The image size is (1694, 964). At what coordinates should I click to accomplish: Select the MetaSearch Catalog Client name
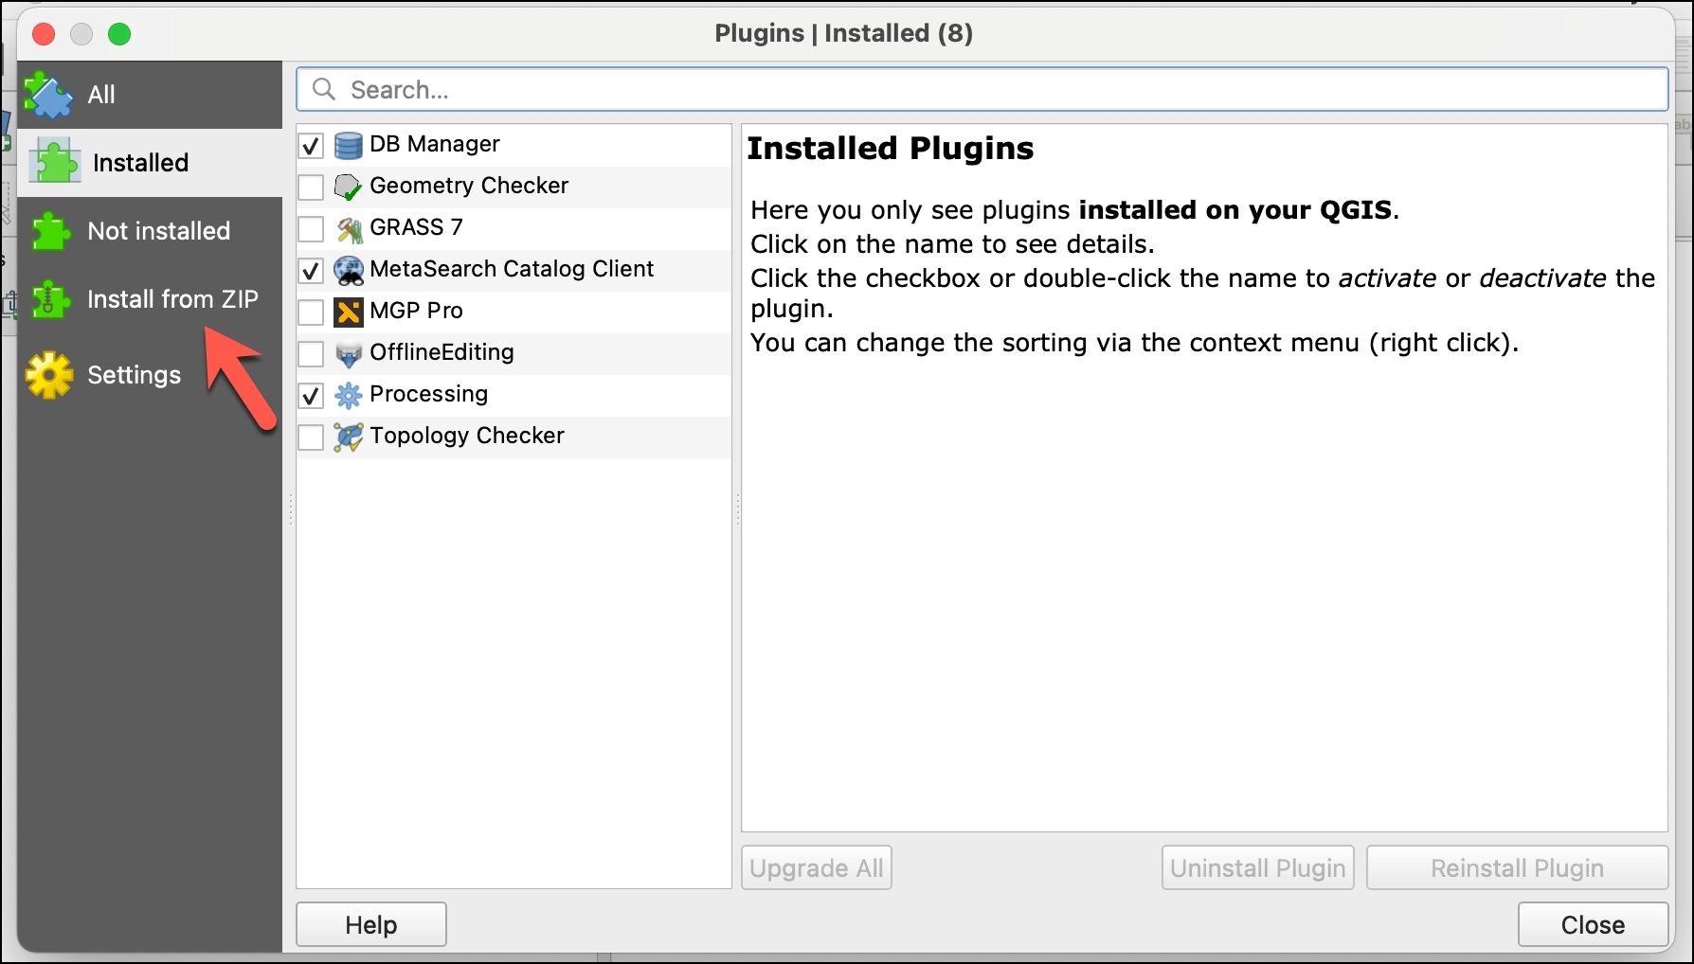pos(512,269)
